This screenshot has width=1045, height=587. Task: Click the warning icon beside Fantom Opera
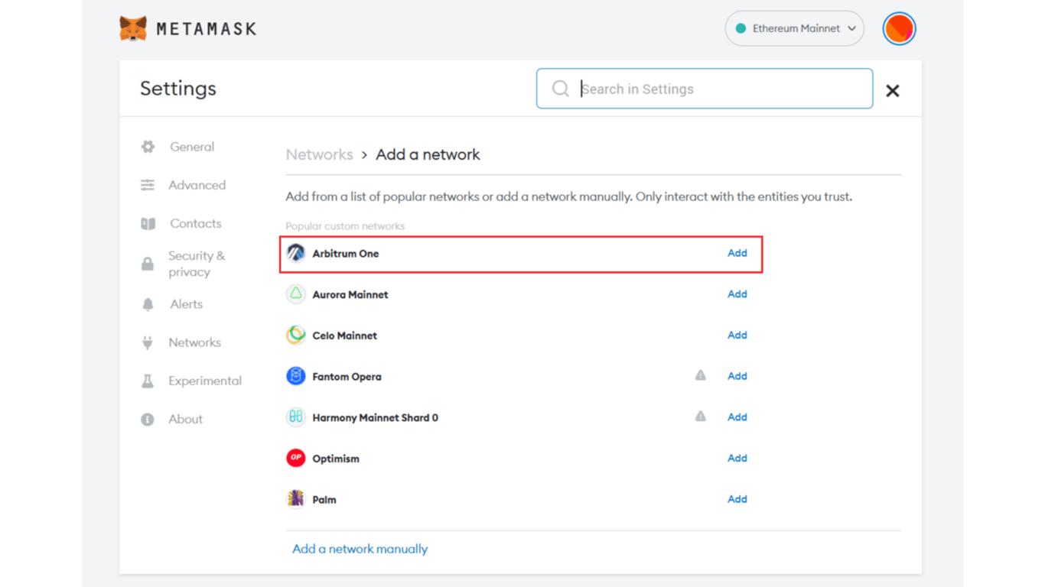coord(701,375)
